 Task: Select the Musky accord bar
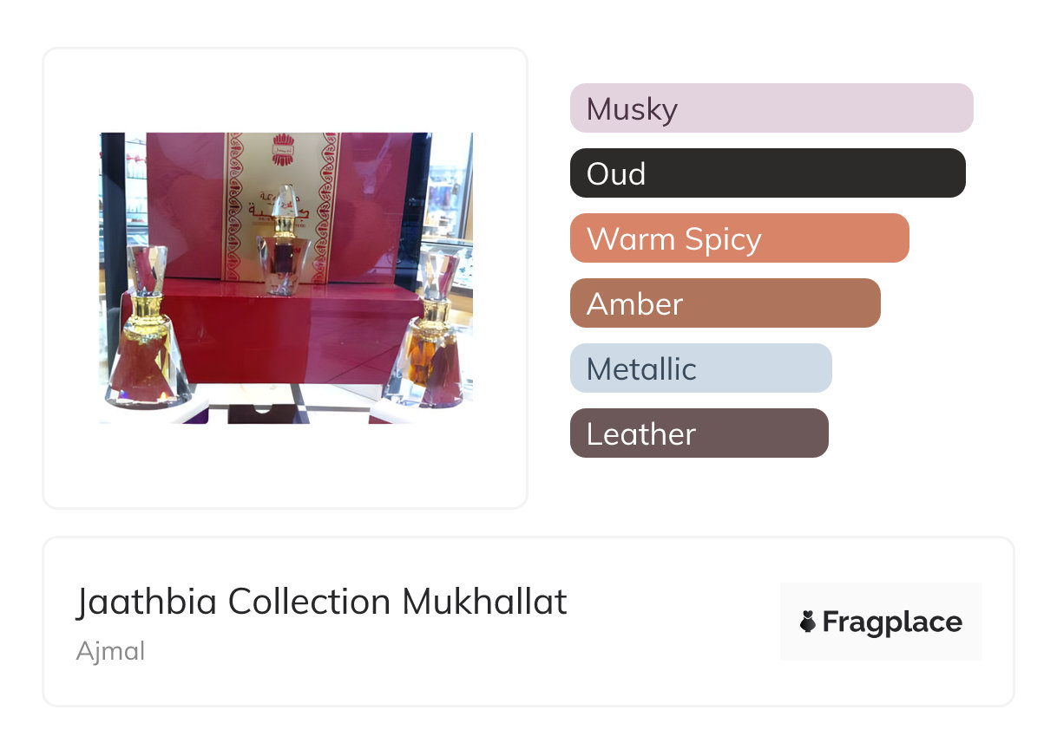[x=771, y=108]
